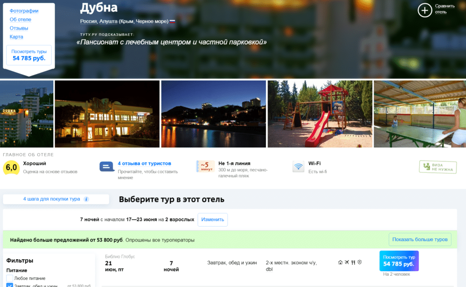
Task: Click Найдено больше предложений от 53 800 руб text
Action: tap(66, 240)
